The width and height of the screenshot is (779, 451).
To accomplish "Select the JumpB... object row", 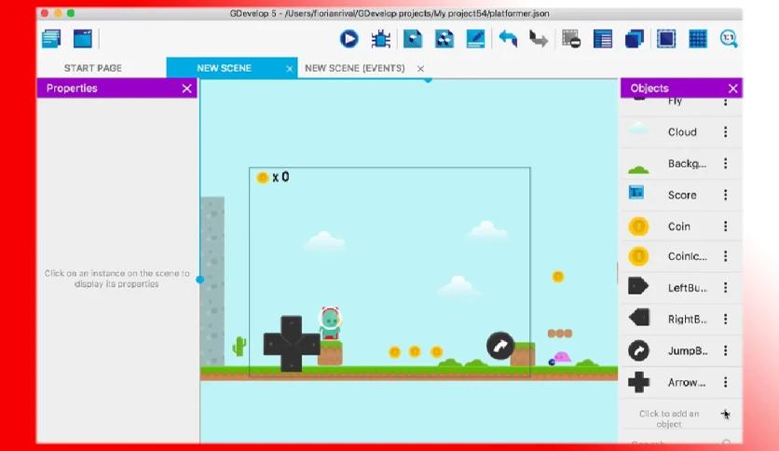I will pos(681,350).
